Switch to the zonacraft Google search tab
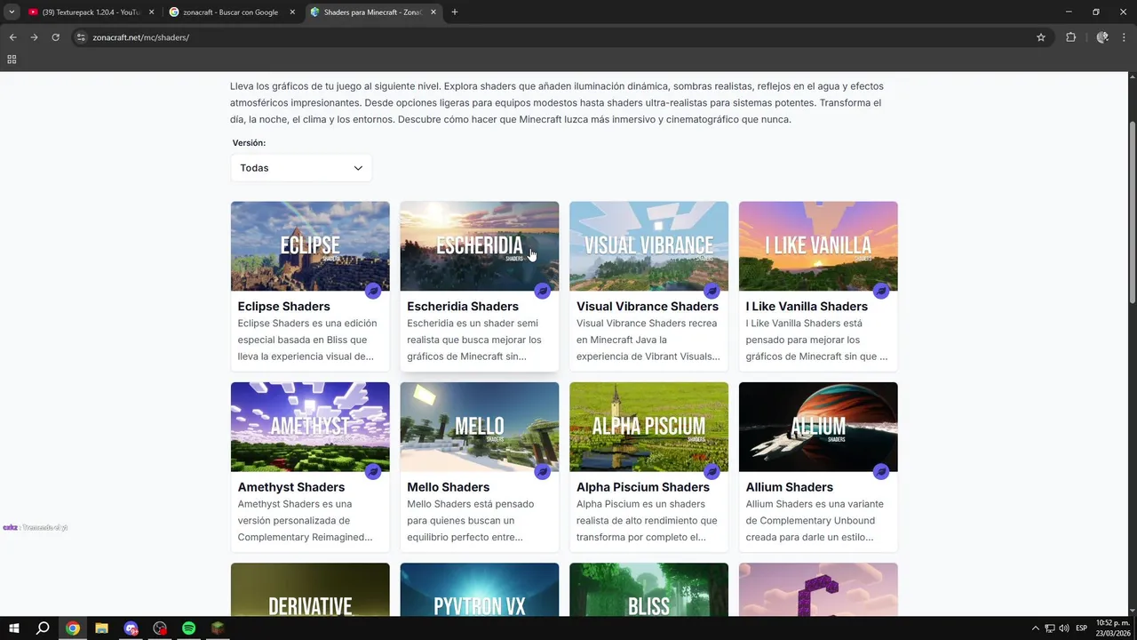Screen dimensions: 1137x640 click(231, 12)
